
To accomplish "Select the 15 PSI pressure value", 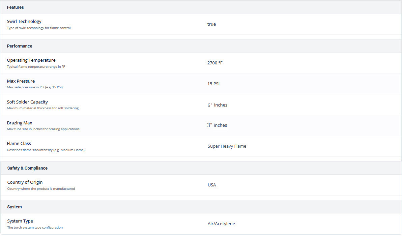I will pyautogui.click(x=213, y=84).
